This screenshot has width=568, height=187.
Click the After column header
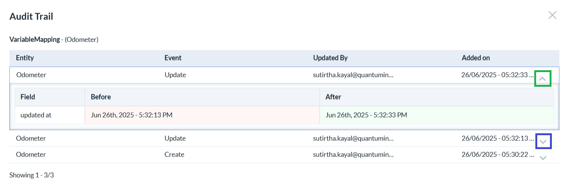[333, 97]
